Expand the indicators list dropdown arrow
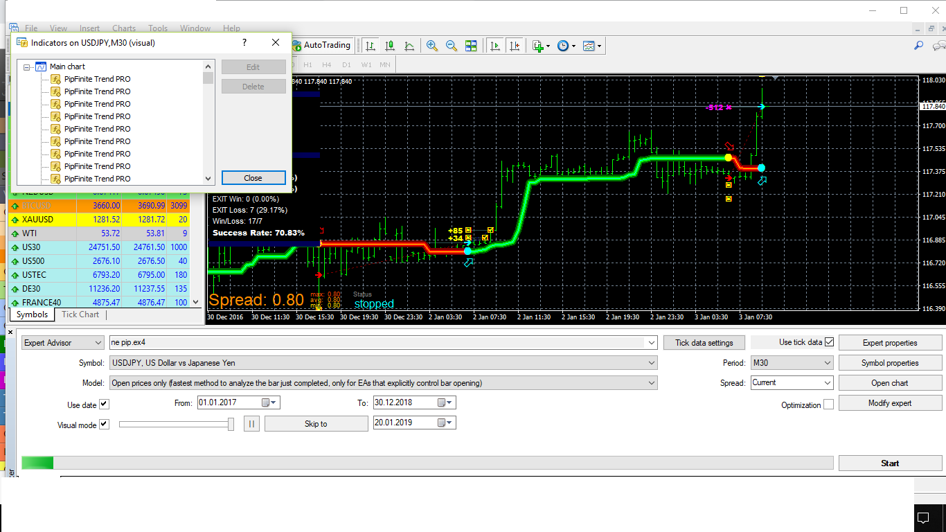This screenshot has height=532, width=946. tap(548, 46)
